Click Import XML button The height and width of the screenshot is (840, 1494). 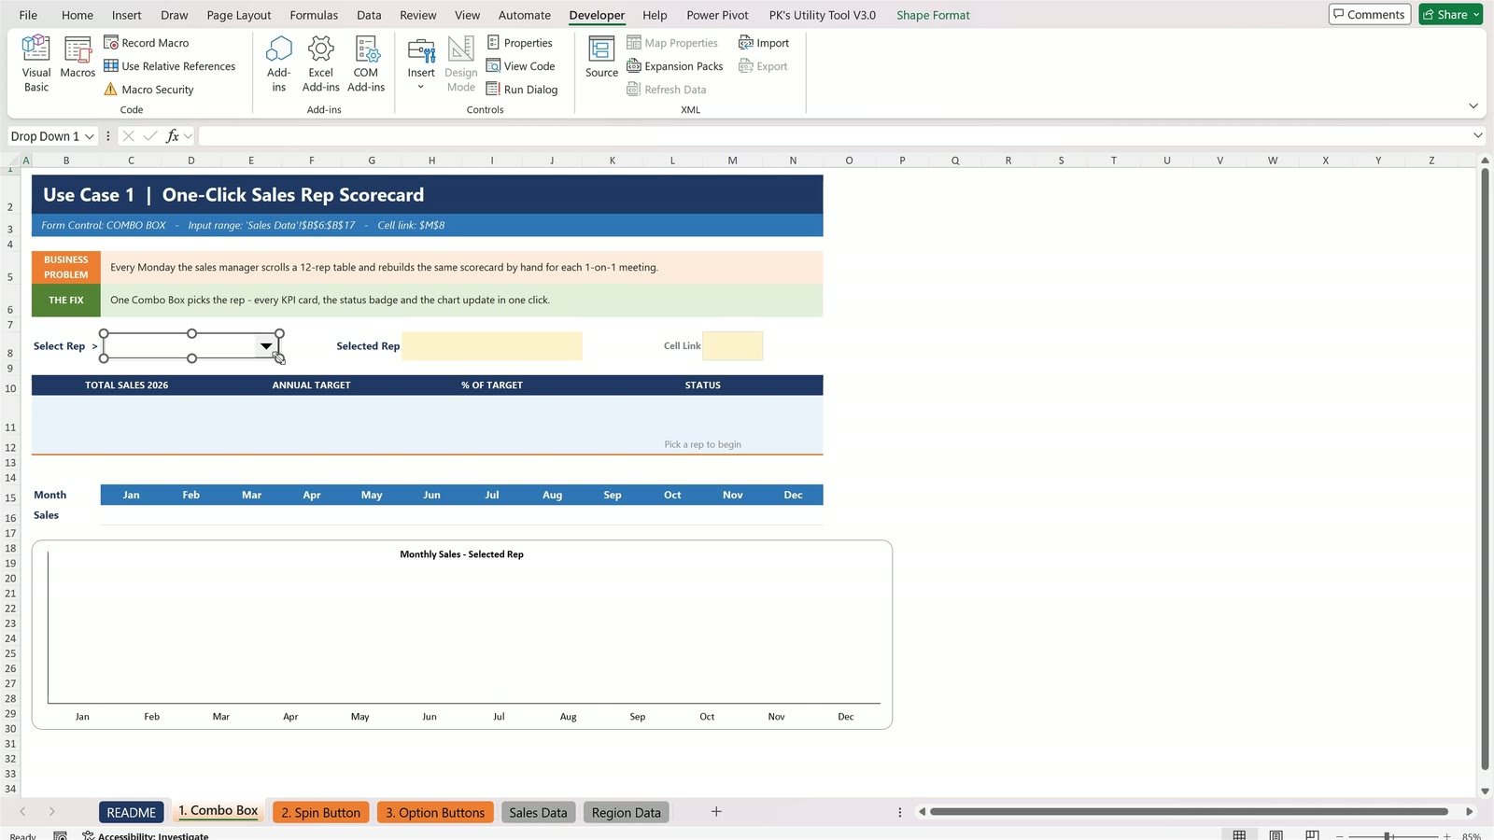pyautogui.click(x=764, y=43)
